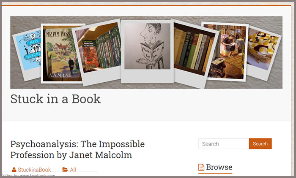Click the Miss Hargreaves blue cover photo
Screen dimensions: 296x178
click(x=28, y=53)
